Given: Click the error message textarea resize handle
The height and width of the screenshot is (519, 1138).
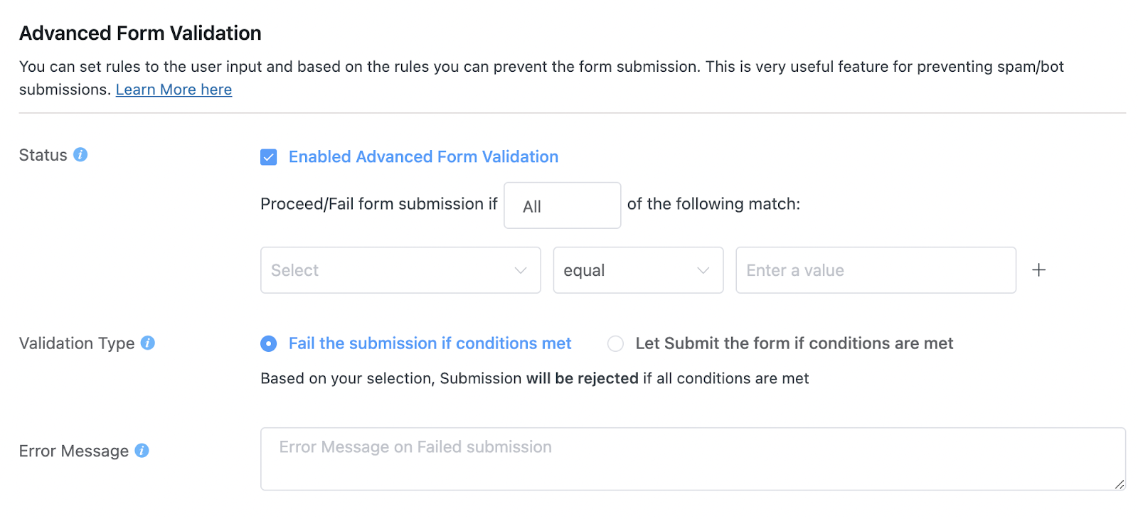Looking at the screenshot, I should coord(1120,484).
